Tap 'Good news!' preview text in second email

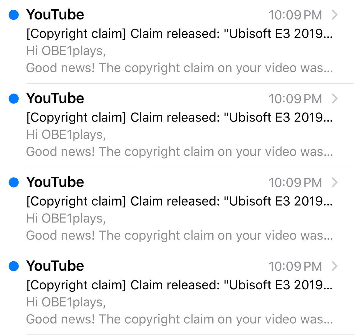pyautogui.click(x=60, y=152)
